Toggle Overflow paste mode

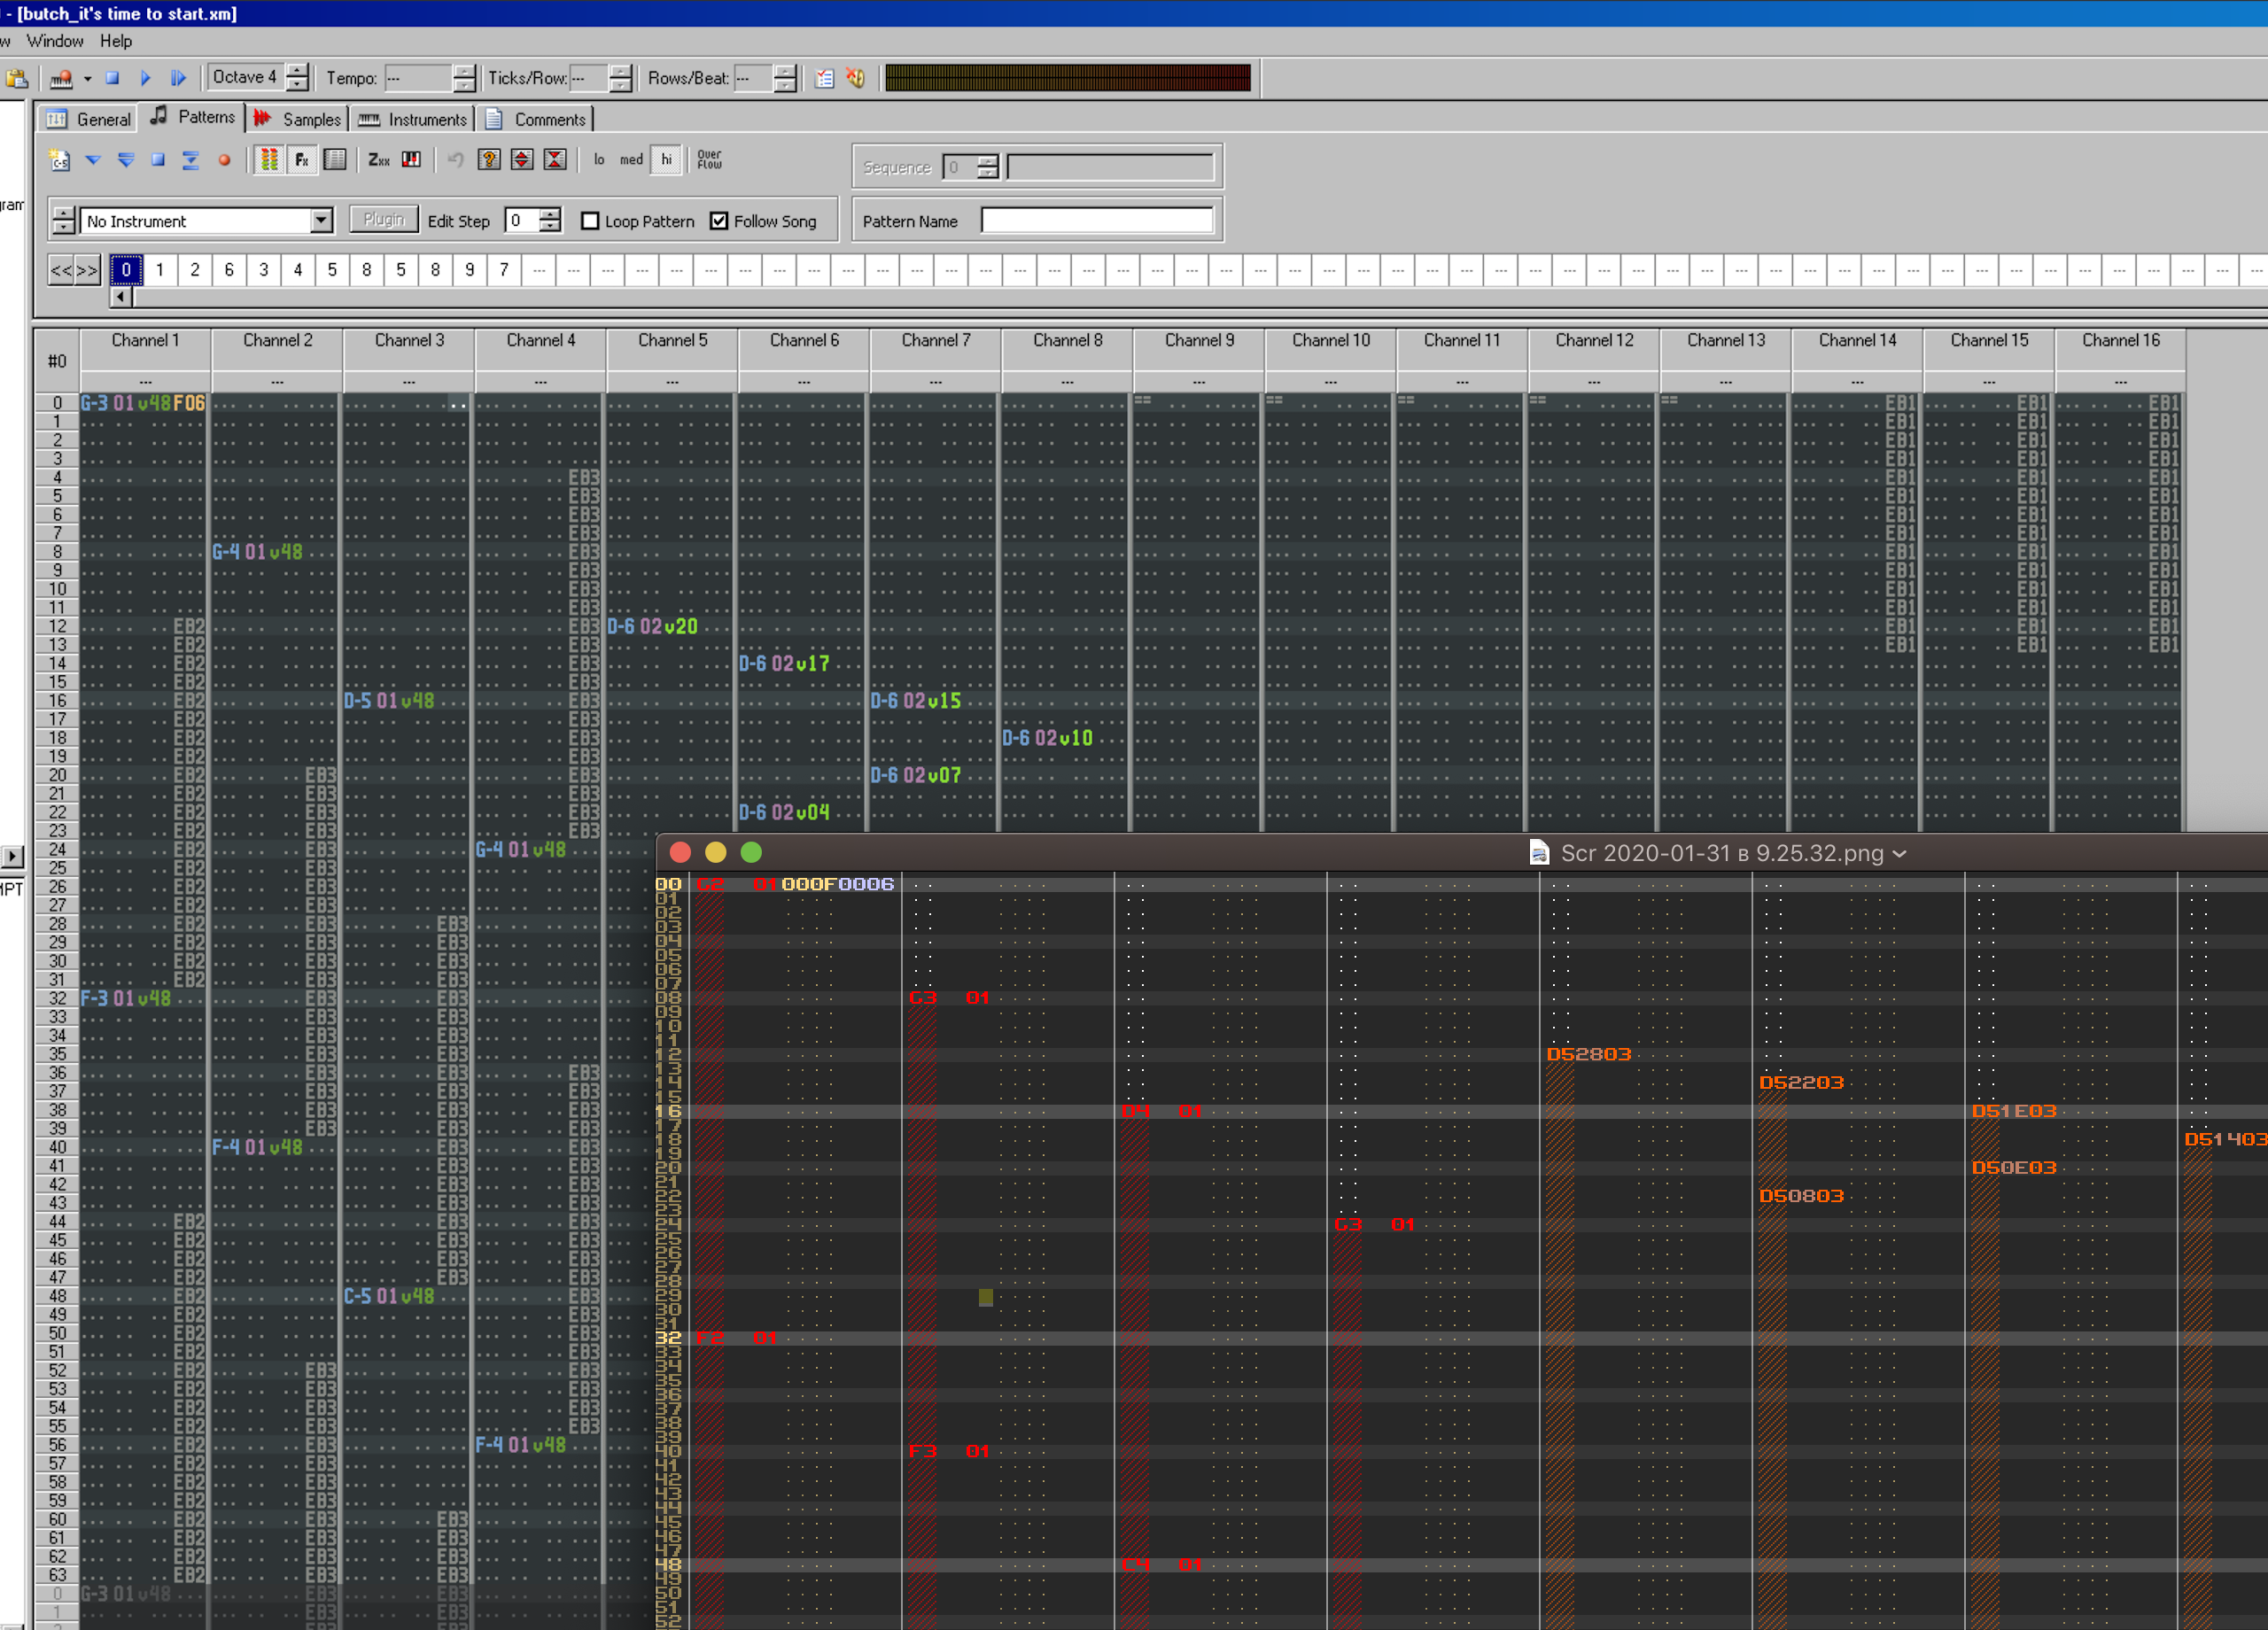click(x=709, y=160)
